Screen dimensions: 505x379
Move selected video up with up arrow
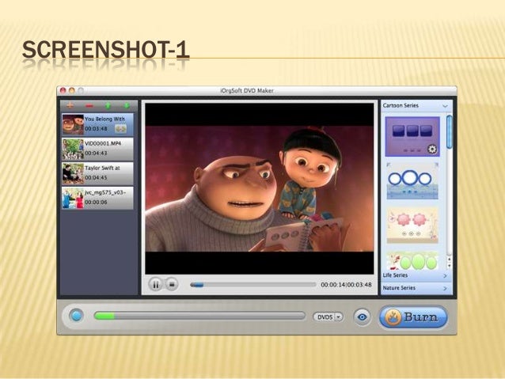tap(108, 105)
